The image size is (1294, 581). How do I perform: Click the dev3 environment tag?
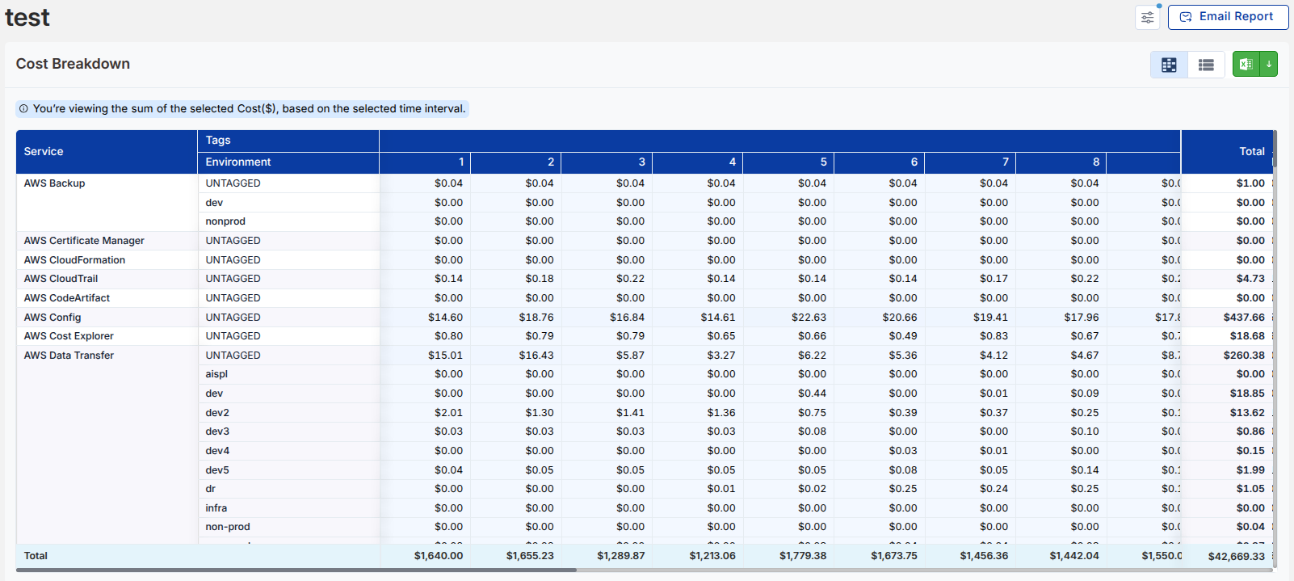click(x=217, y=432)
